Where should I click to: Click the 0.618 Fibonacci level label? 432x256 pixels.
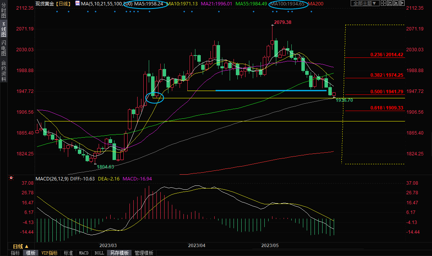click(387, 108)
